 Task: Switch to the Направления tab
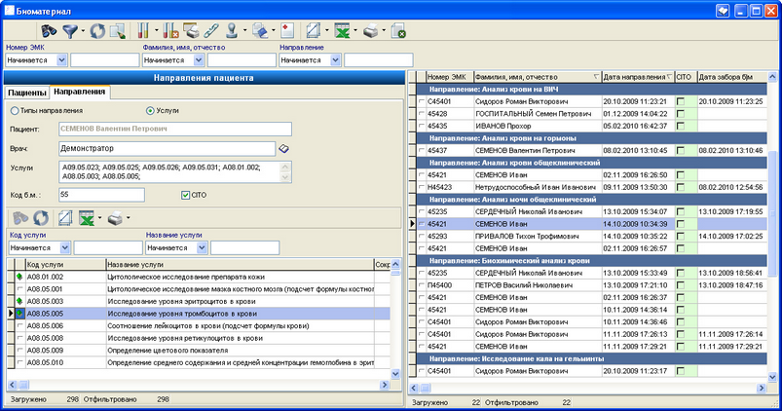pos(79,92)
